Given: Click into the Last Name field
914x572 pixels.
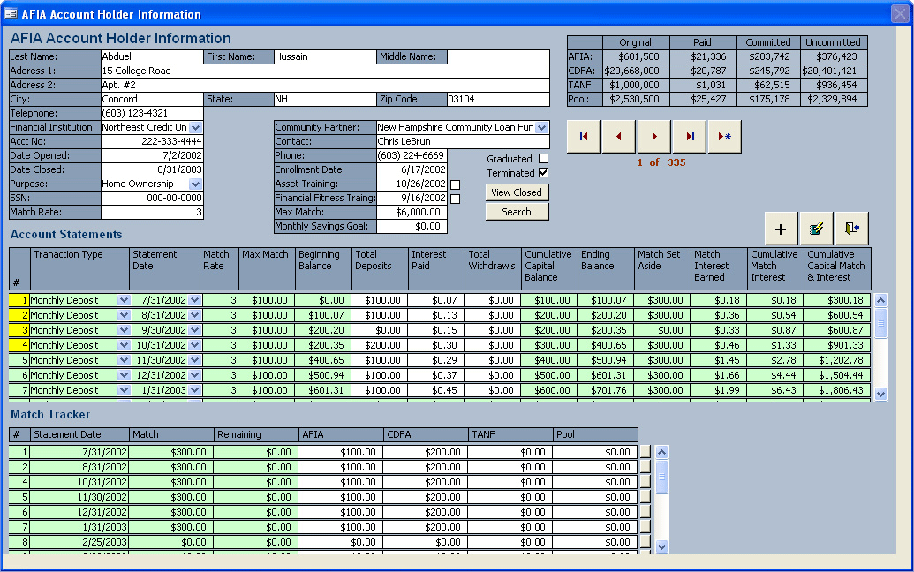Looking at the screenshot, I should click(x=152, y=57).
